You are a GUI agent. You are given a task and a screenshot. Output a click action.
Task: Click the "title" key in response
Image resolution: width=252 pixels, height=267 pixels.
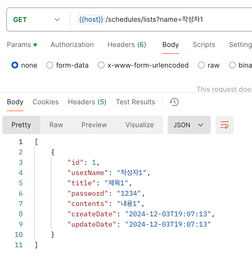81,183
